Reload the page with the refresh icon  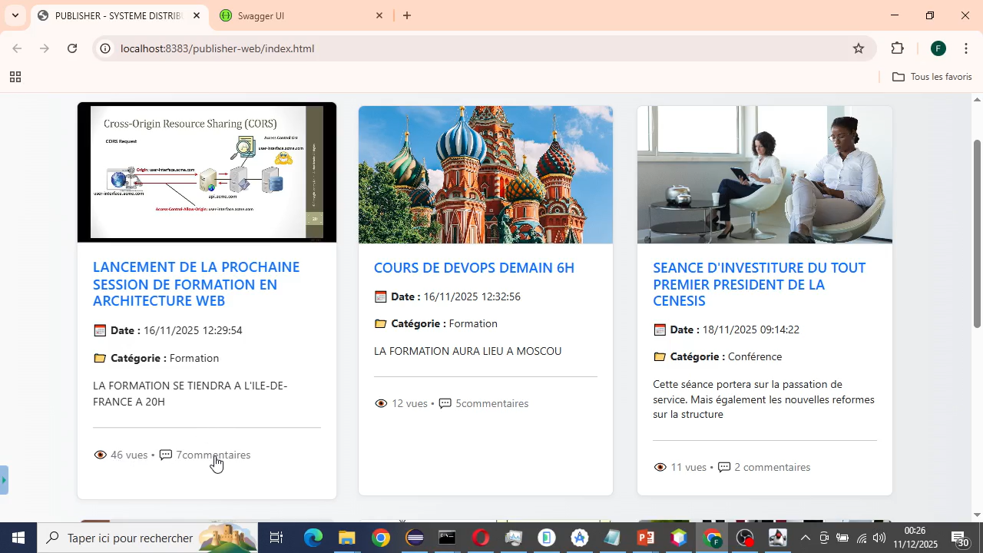point(72,48)
